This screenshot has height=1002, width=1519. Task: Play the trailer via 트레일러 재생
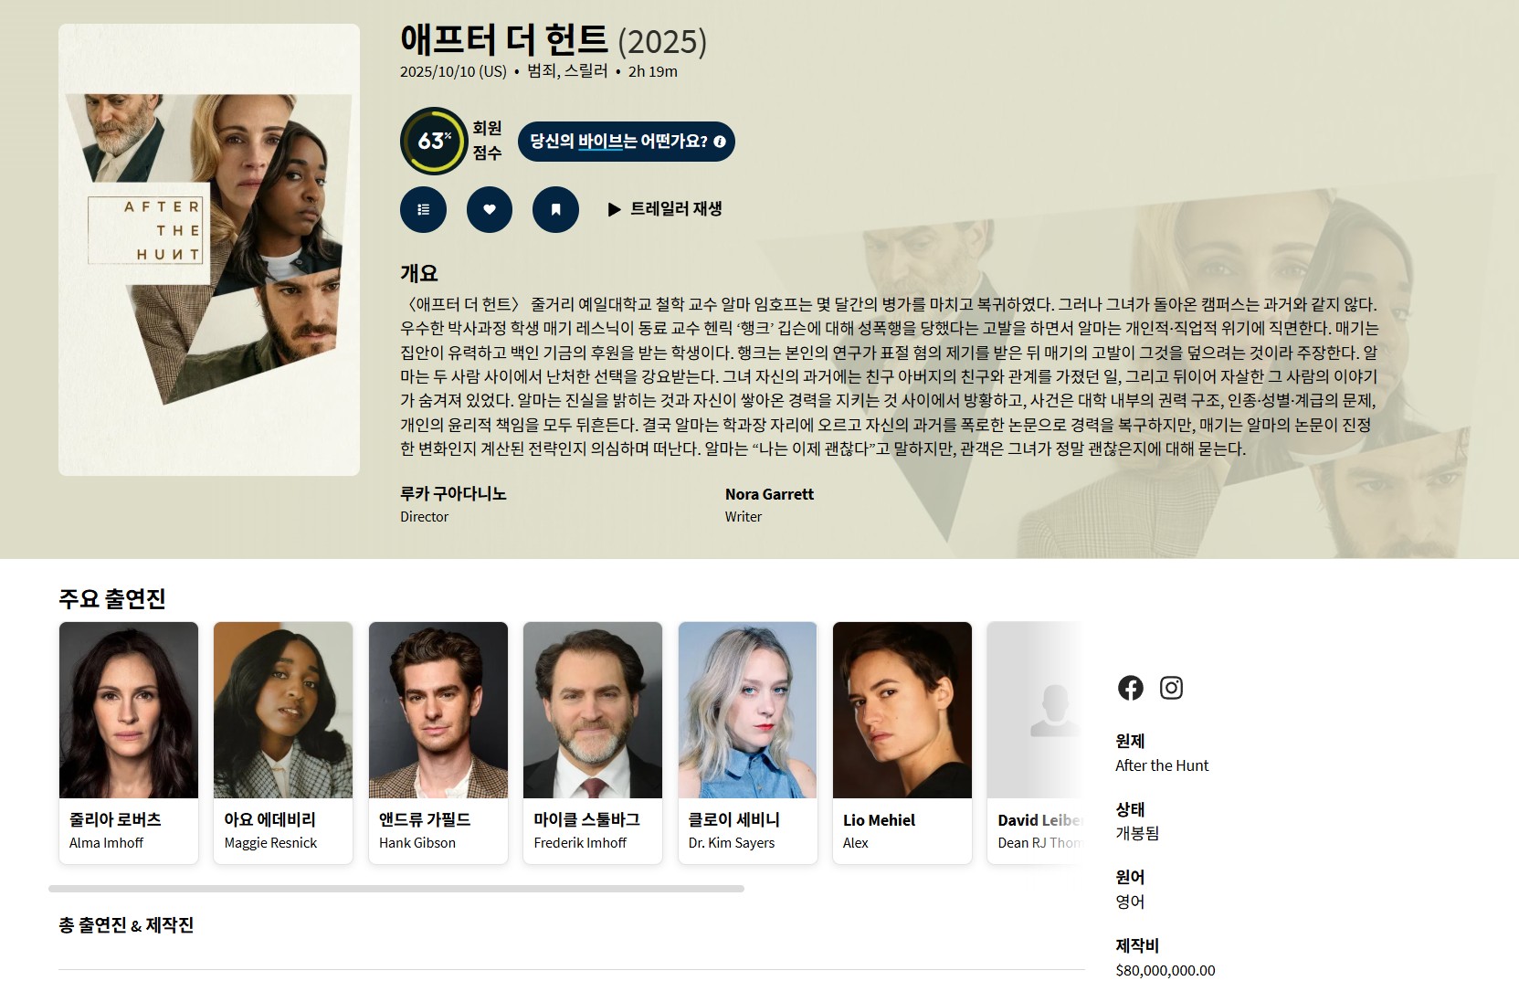pyautogui.click(x=665, y=209)
